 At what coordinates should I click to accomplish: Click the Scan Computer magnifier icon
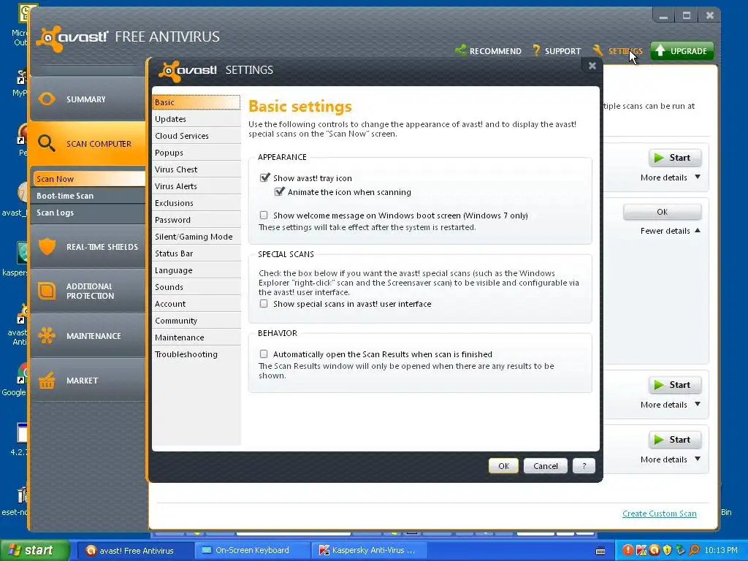click(x=46, y=143)
